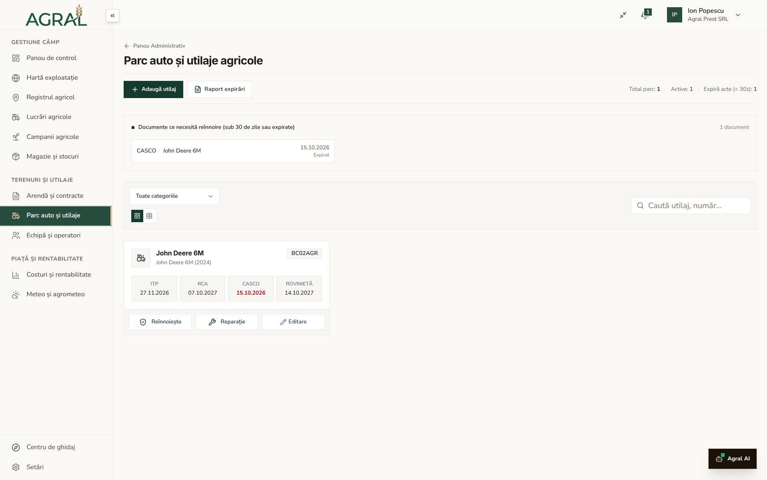The image size is (767, 480).
Task: Switch to table list view
Action: [x=149, y=216]
